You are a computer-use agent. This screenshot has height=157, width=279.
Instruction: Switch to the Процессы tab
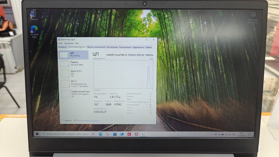click(62, 47)
